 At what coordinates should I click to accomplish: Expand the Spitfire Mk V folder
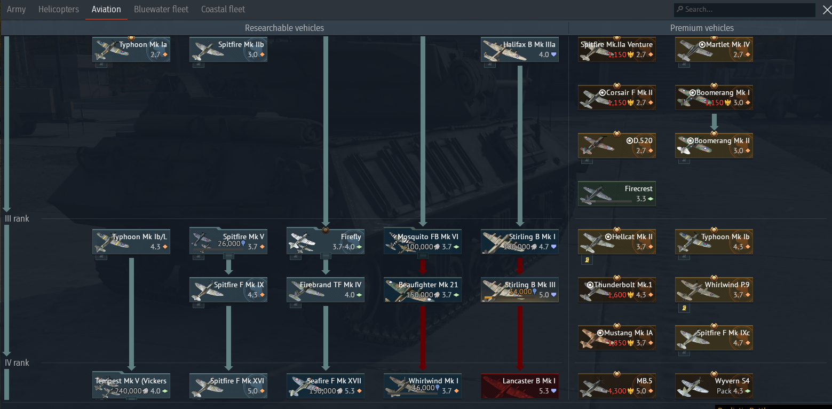(228, 256)
